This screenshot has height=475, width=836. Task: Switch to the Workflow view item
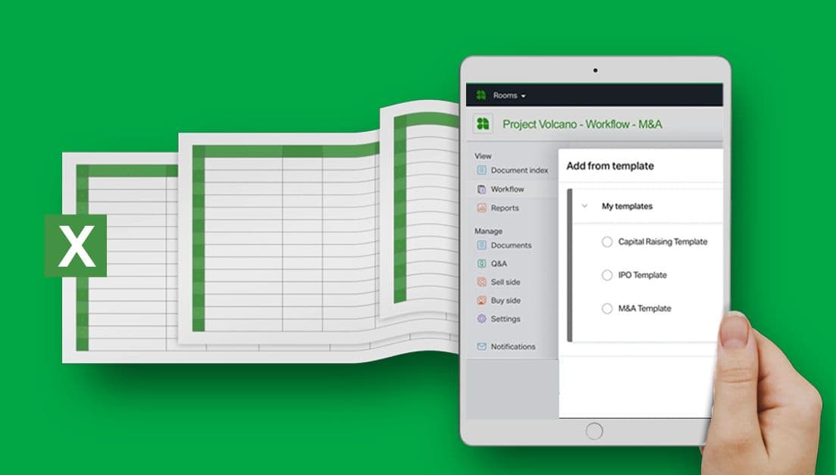(x=506, y=189)
